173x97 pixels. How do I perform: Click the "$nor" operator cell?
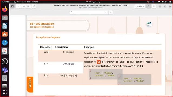(x=46, y=75)
